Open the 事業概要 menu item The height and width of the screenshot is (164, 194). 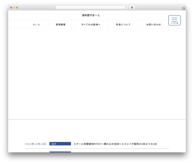point(61,24)
